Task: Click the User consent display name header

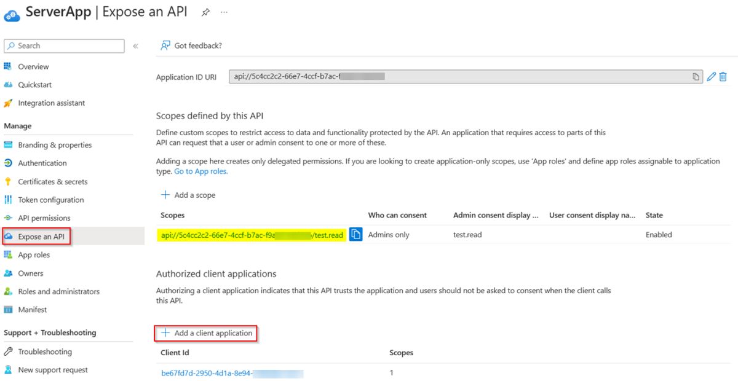Action: click(592, 215)
